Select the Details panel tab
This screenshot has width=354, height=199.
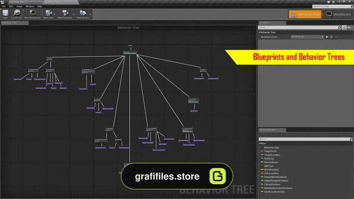click(272, 23)
